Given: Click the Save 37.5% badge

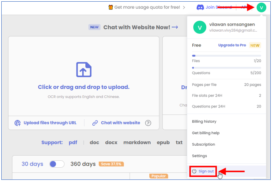Looking at the screenshot, I should [111, 164].
